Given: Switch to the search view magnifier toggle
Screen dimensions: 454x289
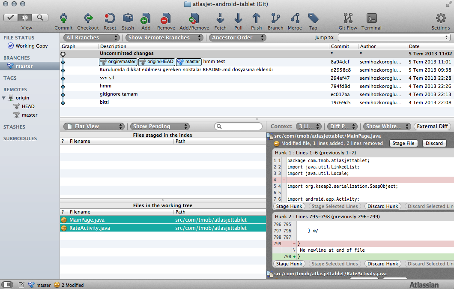Looking at the screenshot, I should click(x=40, y=18).
